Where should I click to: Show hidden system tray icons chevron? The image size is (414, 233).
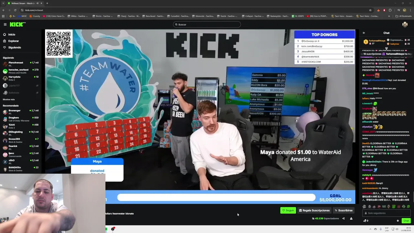tap(370, 229)
